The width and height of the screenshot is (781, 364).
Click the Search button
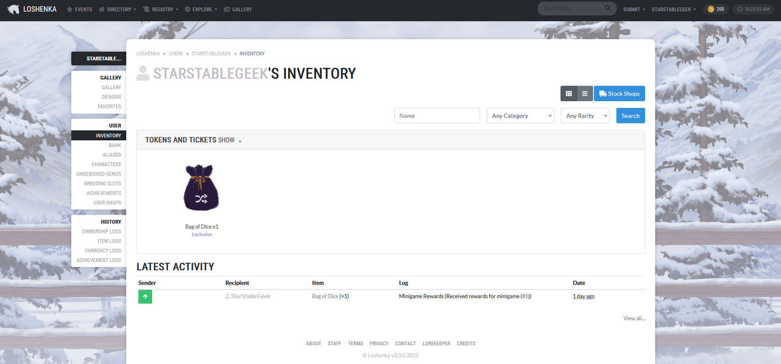(630, 116)
